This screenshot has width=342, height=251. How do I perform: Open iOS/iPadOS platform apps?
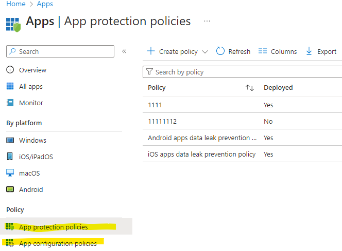tap(36, 157)
